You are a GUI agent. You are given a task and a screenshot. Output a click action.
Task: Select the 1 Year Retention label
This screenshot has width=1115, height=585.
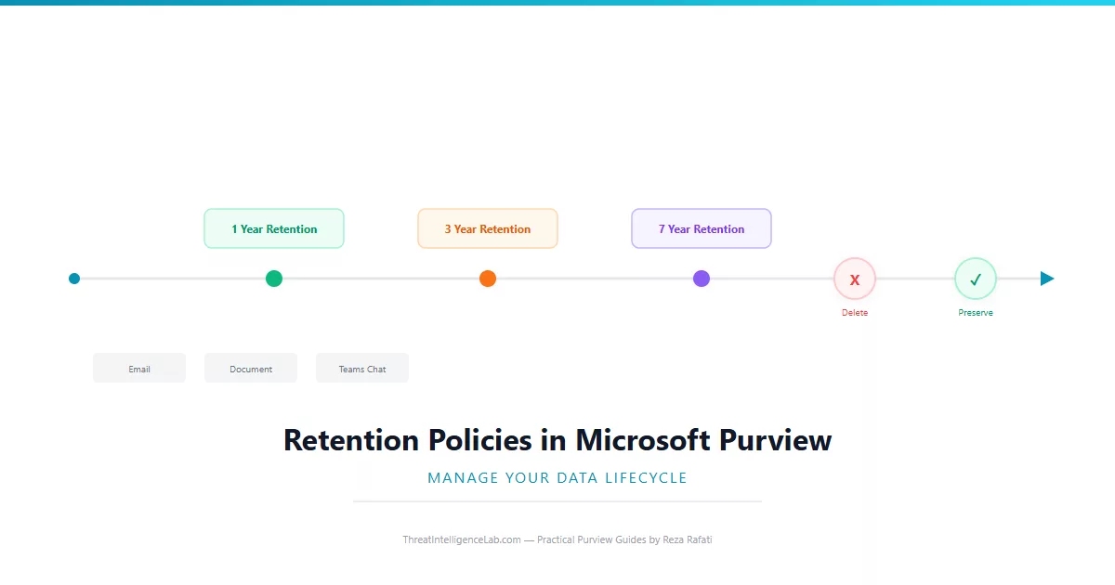[x=274, y=228]
